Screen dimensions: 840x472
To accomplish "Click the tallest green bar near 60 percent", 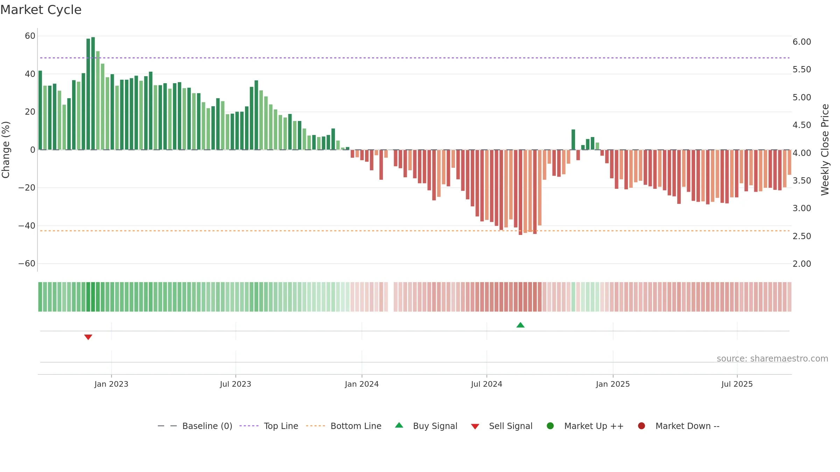I will (x=93, y=93).
